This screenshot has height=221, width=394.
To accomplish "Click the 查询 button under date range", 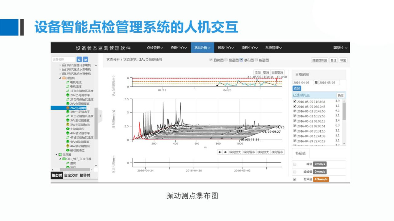I will tap(297, 88).
